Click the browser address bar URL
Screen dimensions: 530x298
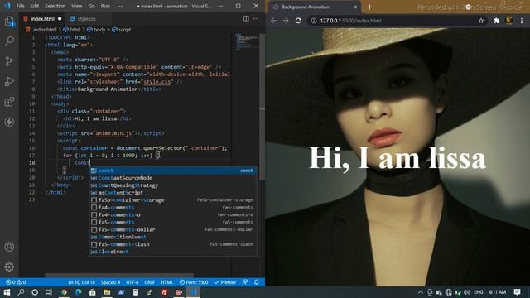click(350, 21)
